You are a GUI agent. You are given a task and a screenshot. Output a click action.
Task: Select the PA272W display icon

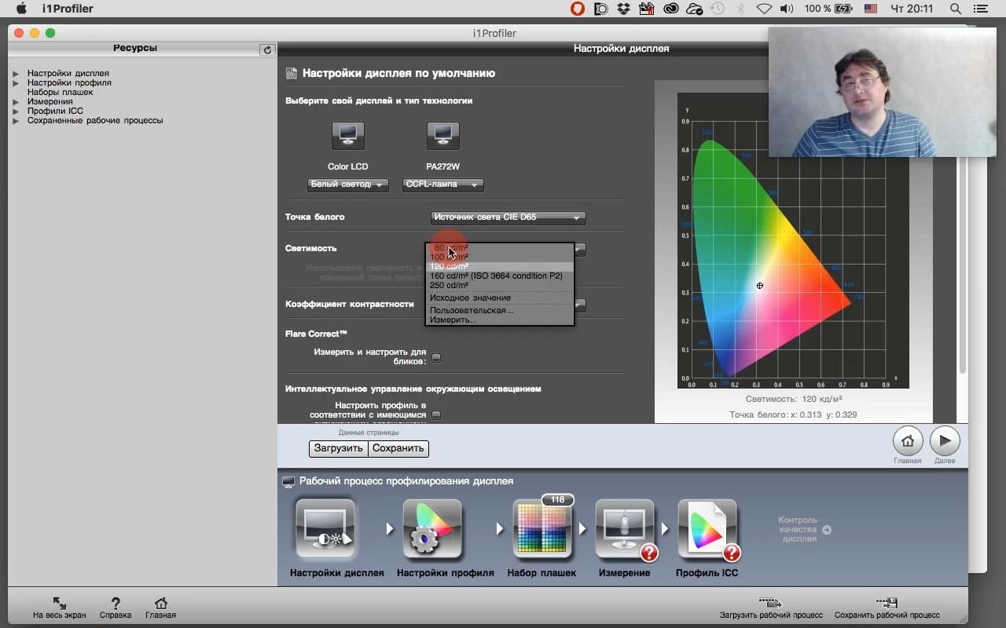pyautogui.click(x=443, y=136)
